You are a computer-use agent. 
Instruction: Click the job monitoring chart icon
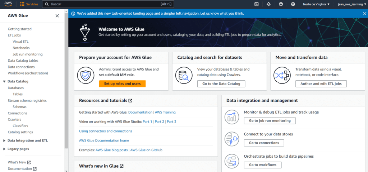tap(231, 117)
